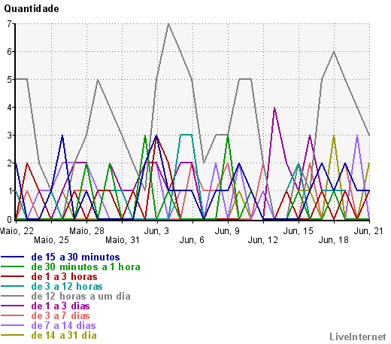Click the gray line's peak at value 6 near Jun 18
Viewport: 391px width, 344px height.
334,52
